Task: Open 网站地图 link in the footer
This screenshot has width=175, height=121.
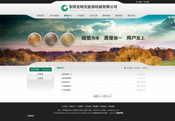Action: pos(111,106)
